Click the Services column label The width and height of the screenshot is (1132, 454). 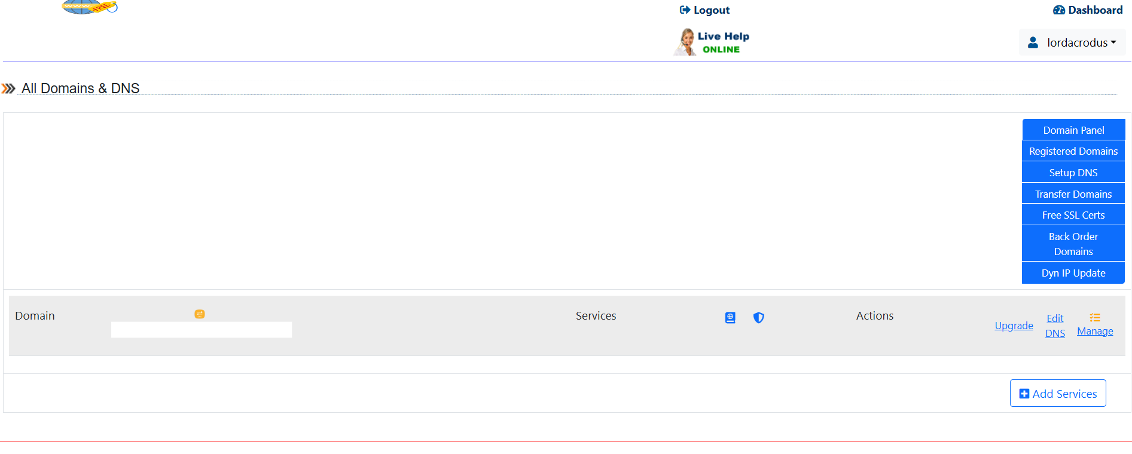tap(596, 316)
